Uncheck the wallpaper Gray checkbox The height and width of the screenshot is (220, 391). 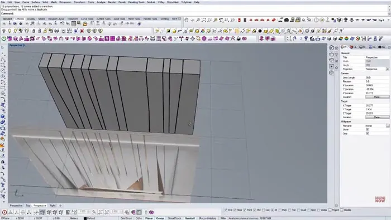pos(367,134)
